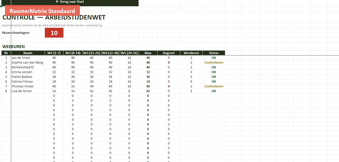Screen dimensions: 339x162
Task: Click Pieter Bakker's W5 value 18
Action: [129, 77]
